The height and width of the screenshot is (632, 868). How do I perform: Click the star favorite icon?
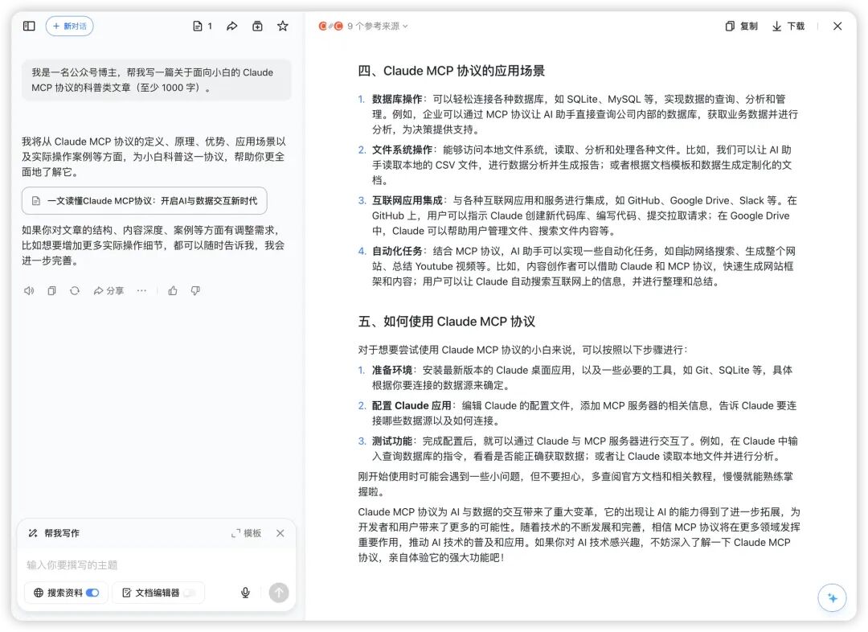coord(283,26)
